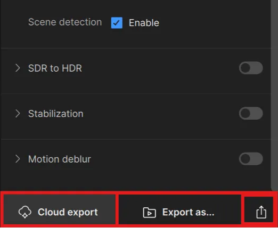Switch on the Motion deblur toggle

pyautogui.click(x=251, y=158)
